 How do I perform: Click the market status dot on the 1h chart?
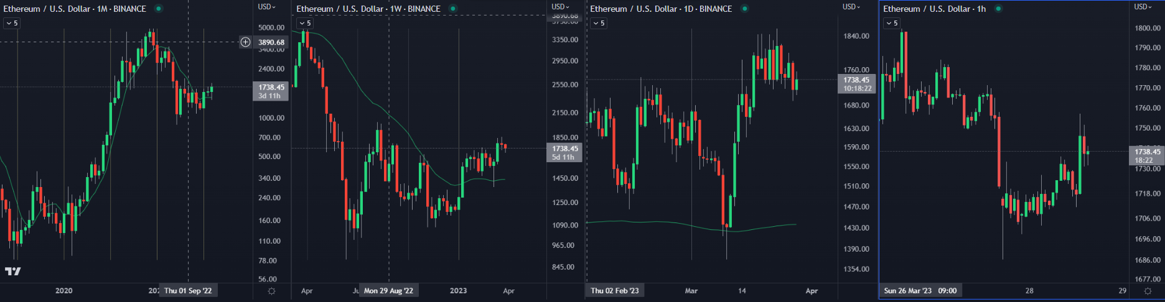tap(998, 9)
